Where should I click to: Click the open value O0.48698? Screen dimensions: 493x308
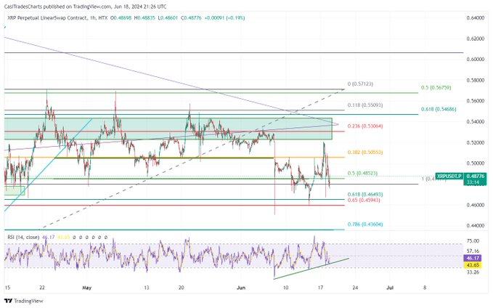tap(121, 18)
